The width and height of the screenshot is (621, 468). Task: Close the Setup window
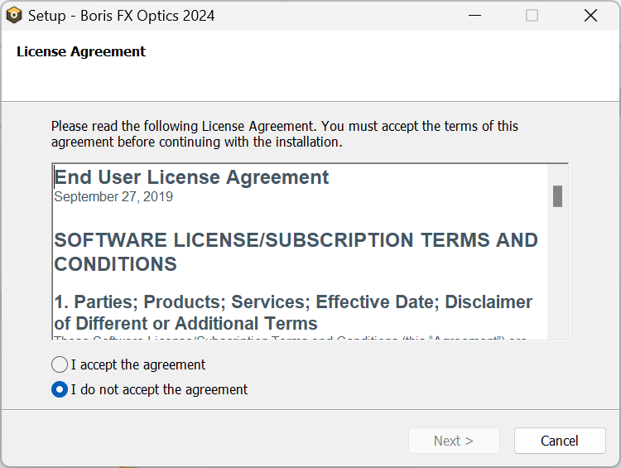(x=590, y=16)
